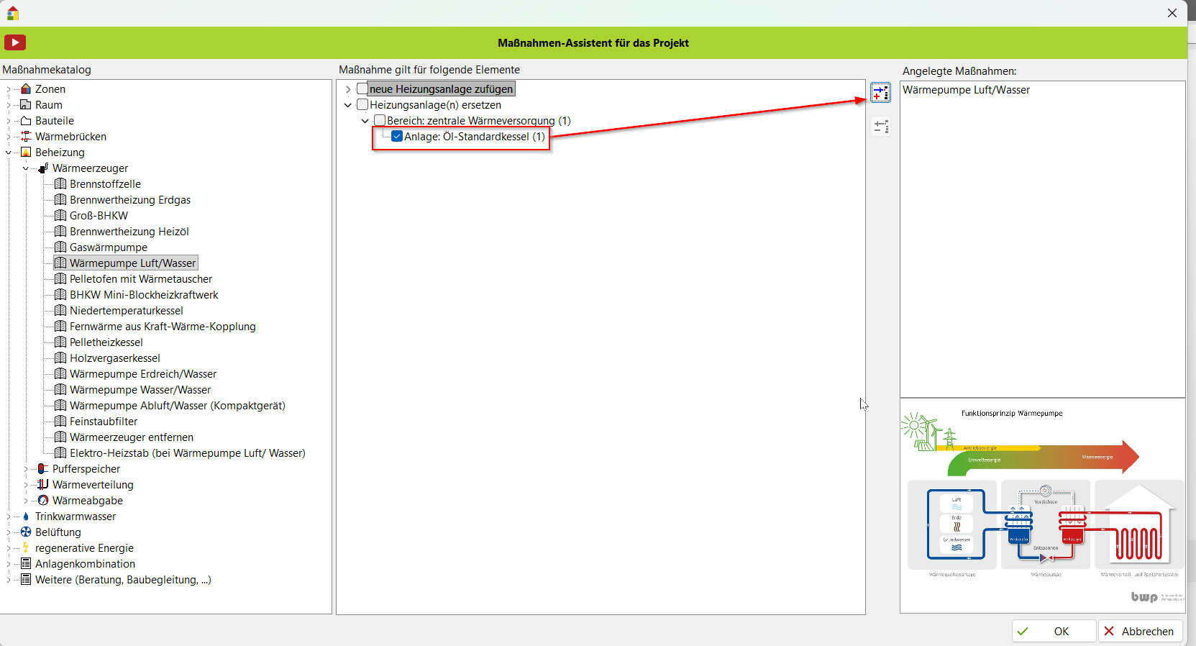Click the Pufferspeicher tank icon
The image size is (1196, 646).
[x=43, y=469]
